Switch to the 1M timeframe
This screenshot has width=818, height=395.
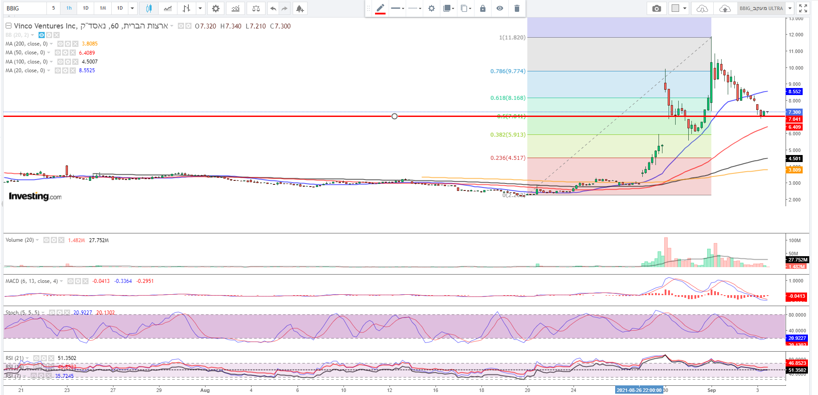pyautogui.click(x=103, y=8)
